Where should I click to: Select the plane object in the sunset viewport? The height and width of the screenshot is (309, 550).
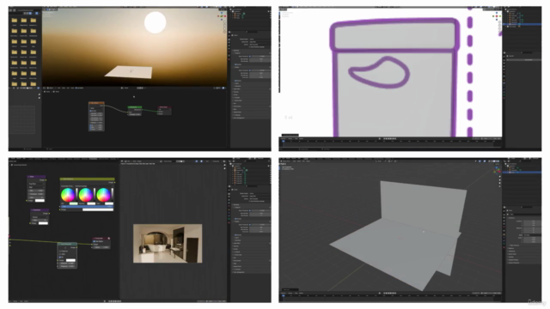point(130,72)
